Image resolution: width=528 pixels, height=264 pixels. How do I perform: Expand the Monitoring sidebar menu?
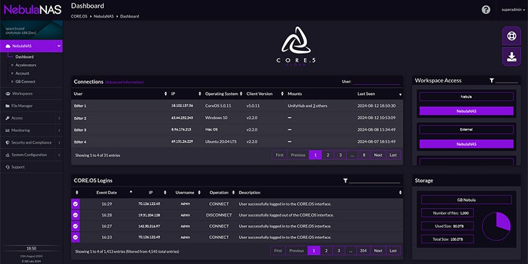pyautogui.click(x=59, y=130)
